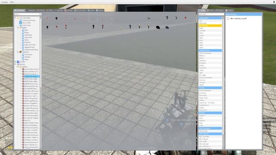Switch to the Post Process tab
Viewport: 276px width, 155px height.
pos(80,10)
